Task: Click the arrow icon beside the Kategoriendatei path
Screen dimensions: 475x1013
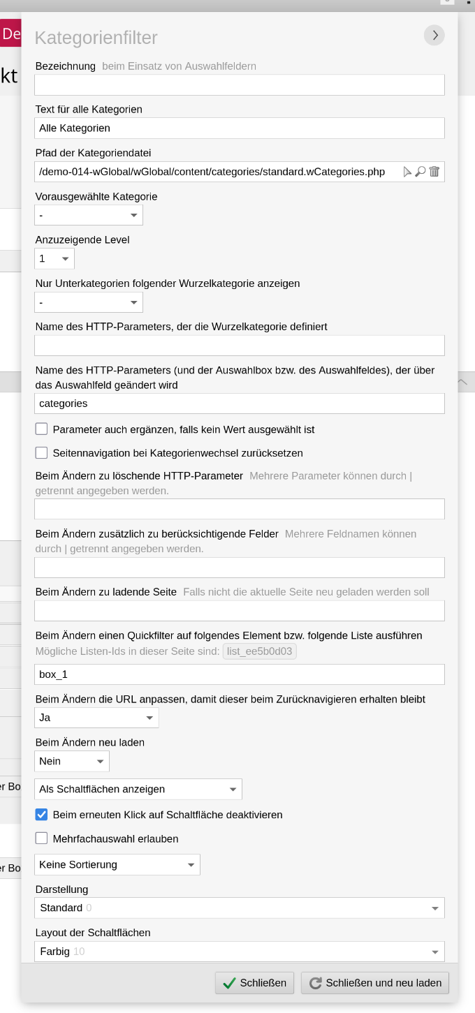Action: coord(408,171)
